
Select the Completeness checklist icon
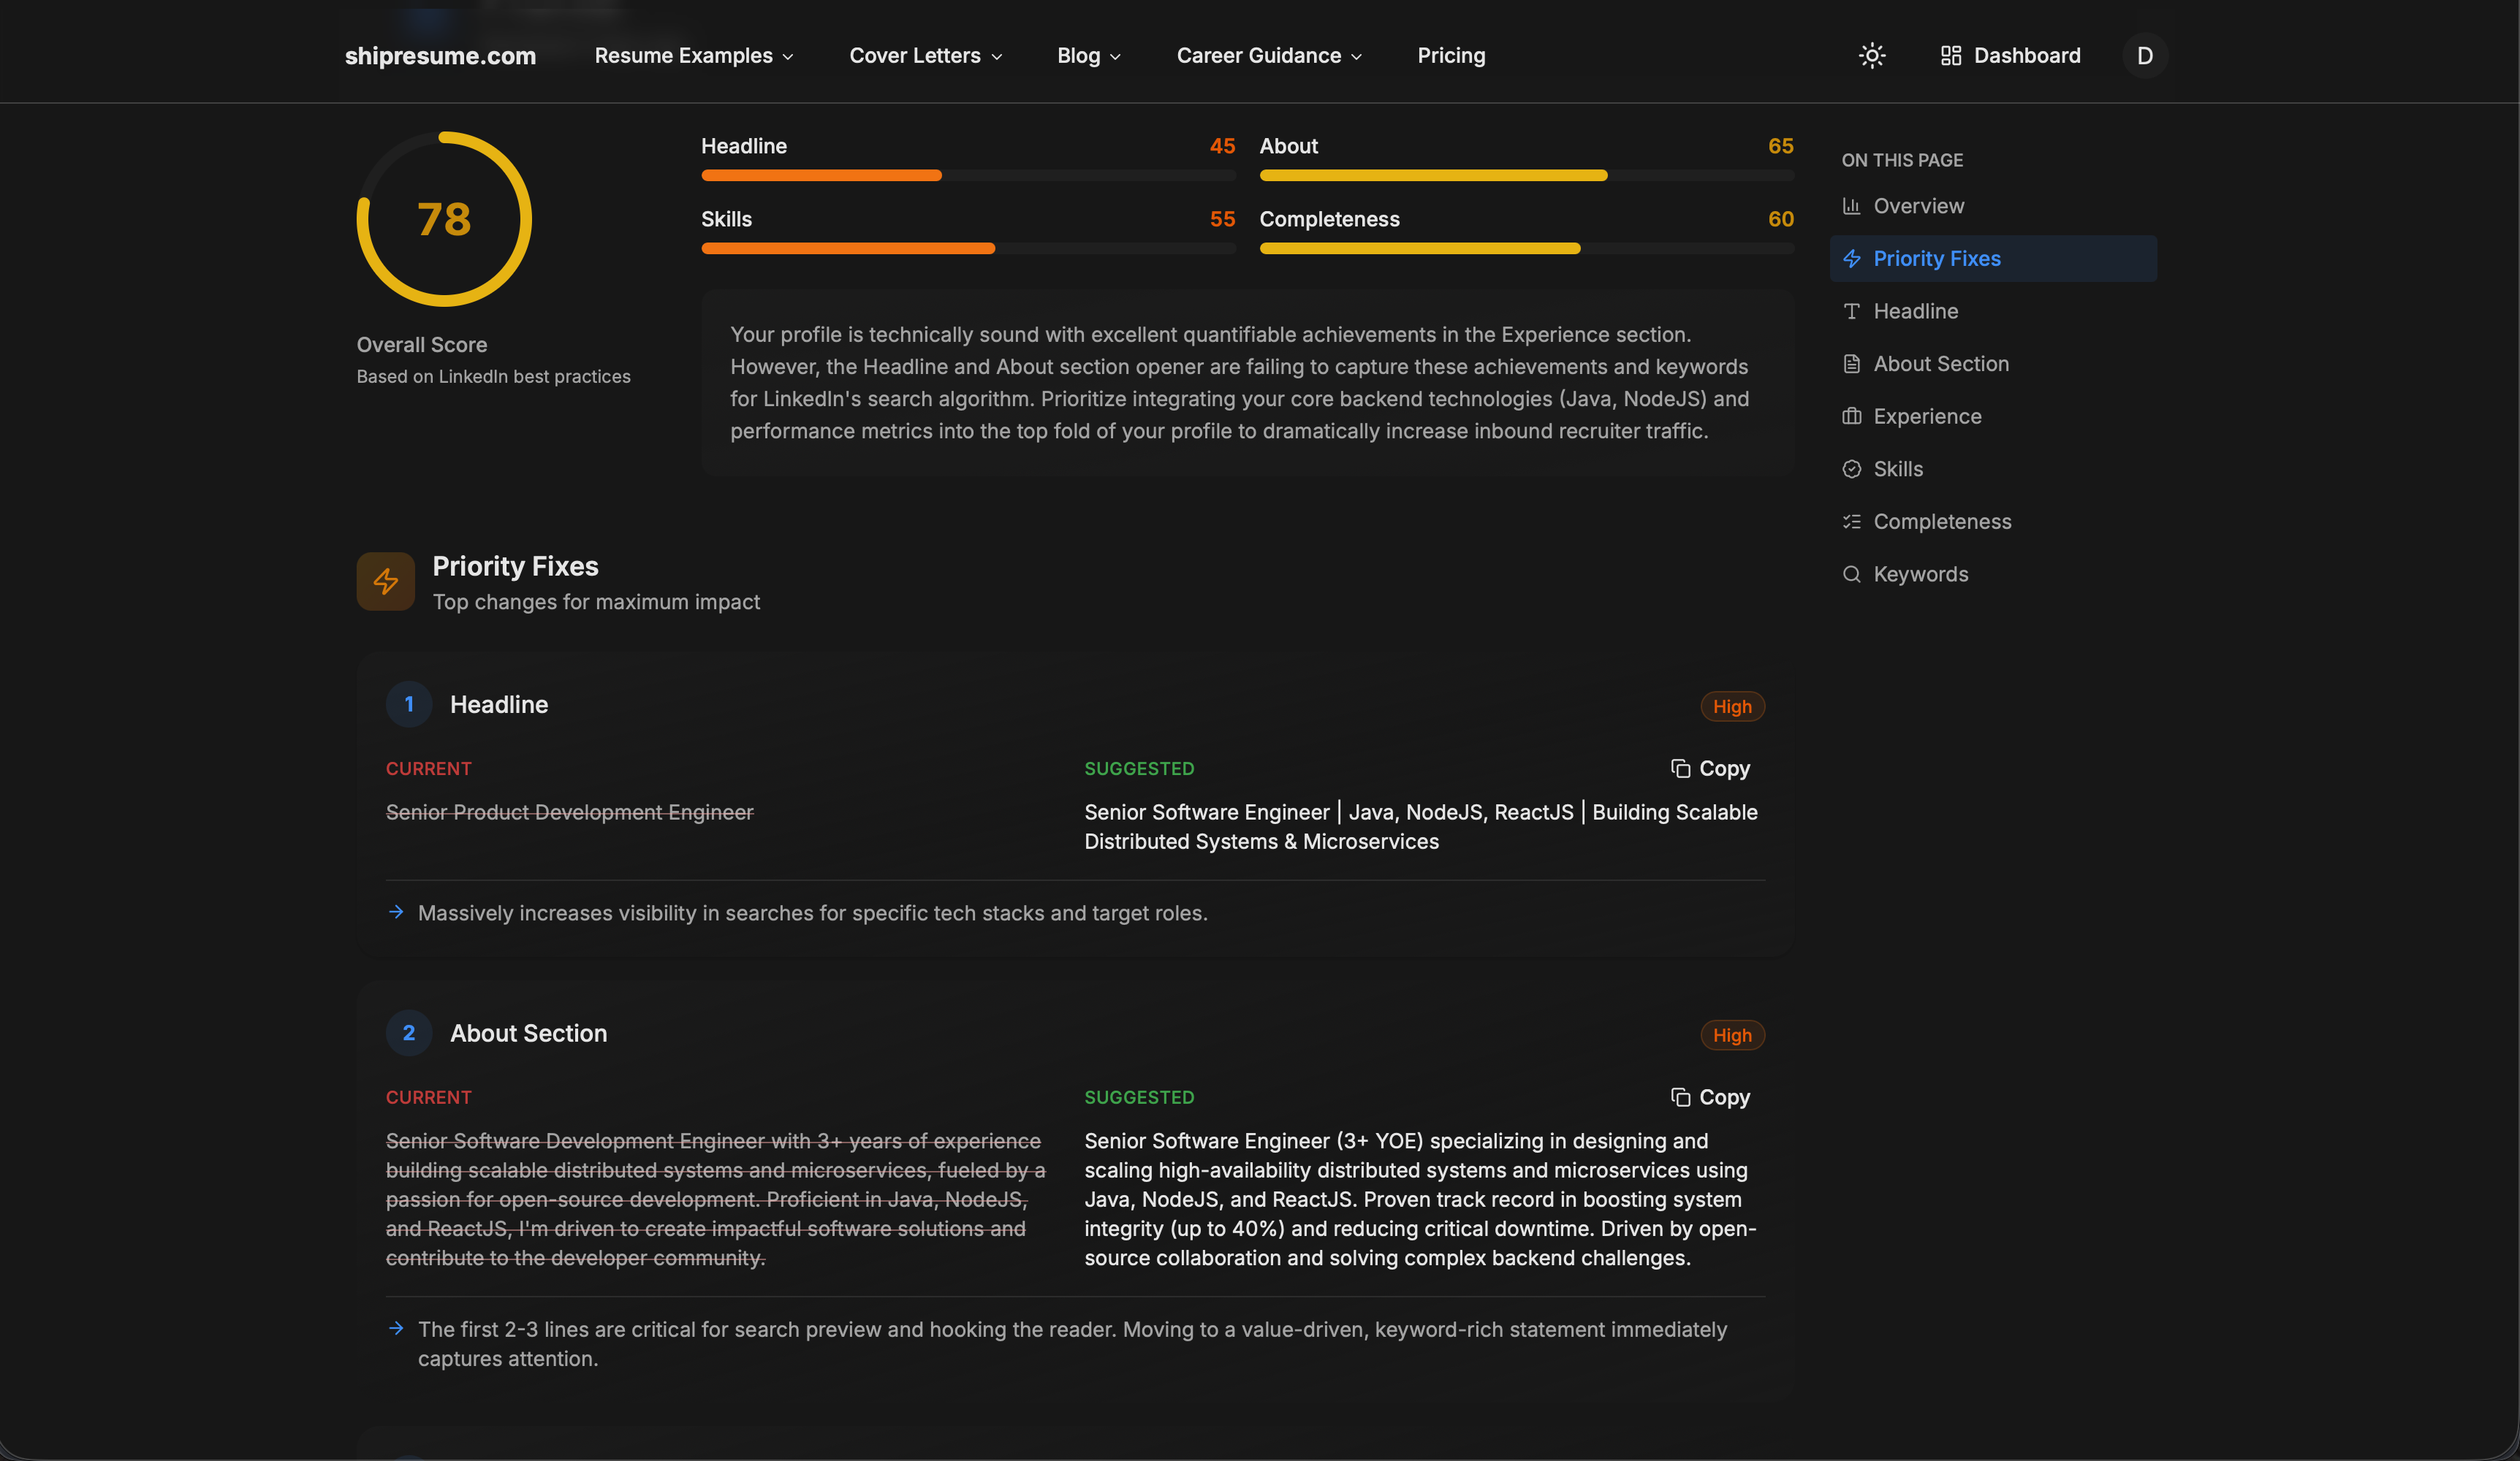click(x=1852, y=521)
